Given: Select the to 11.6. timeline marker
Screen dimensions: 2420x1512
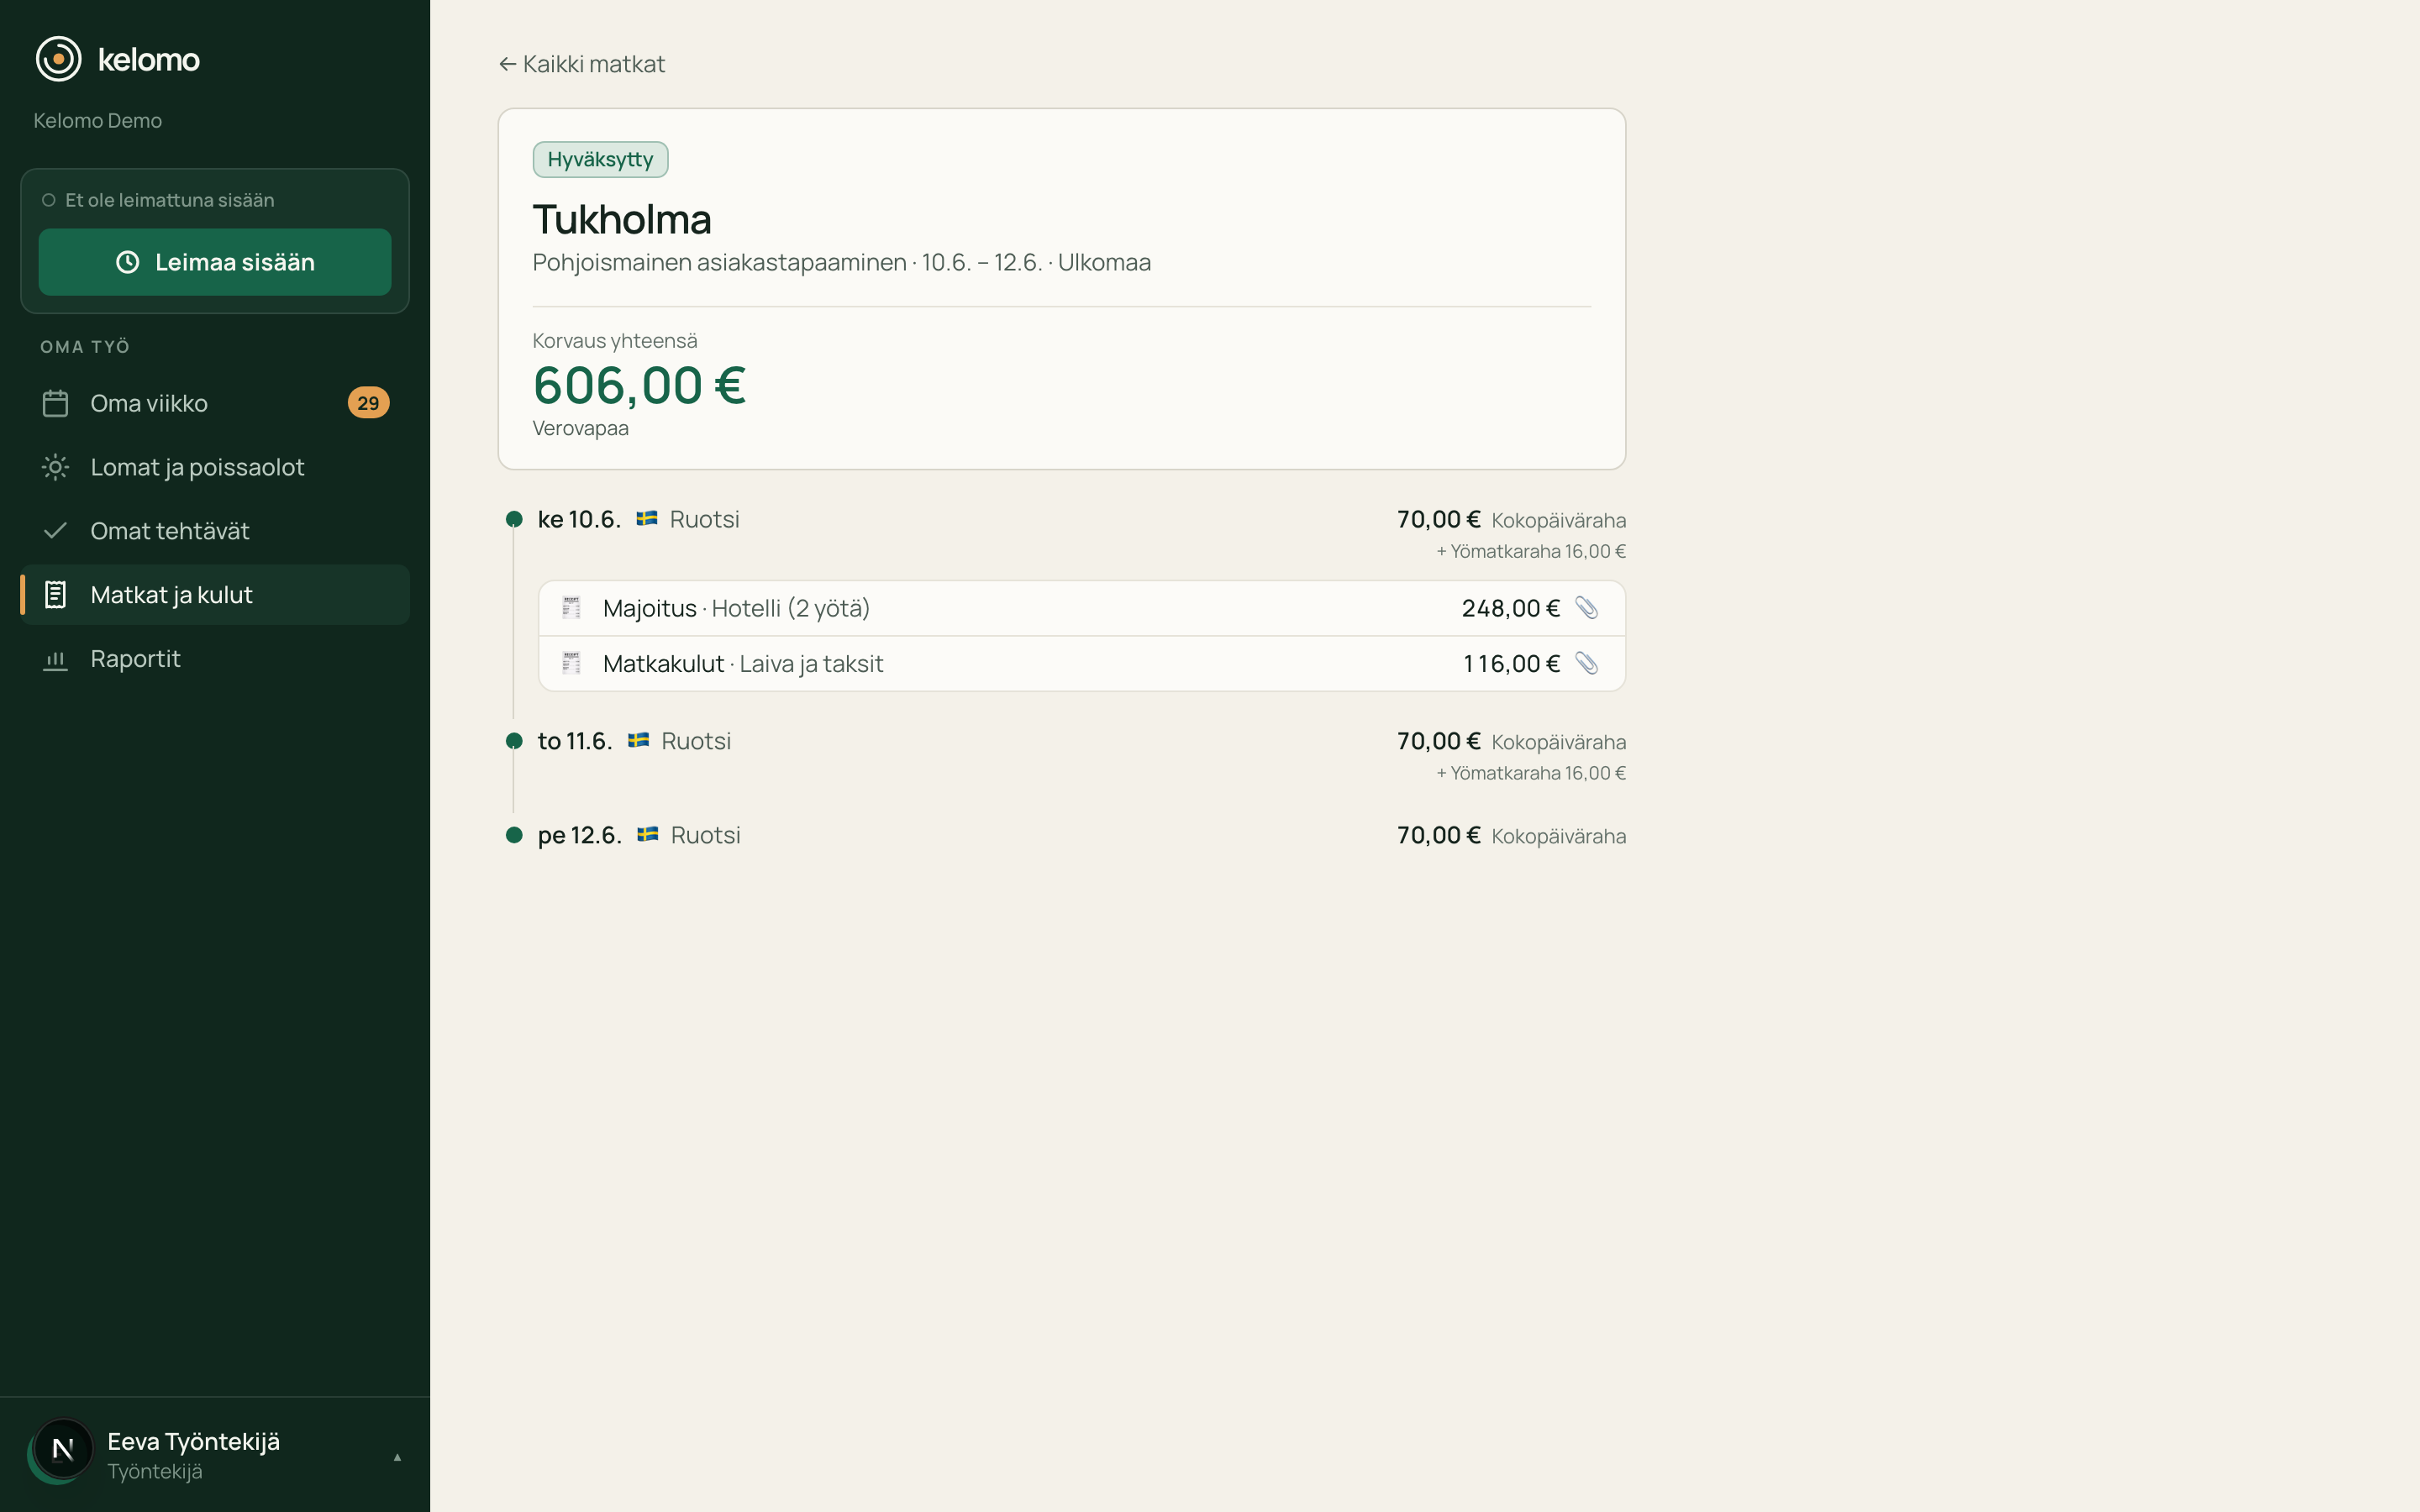Looking at the screenshot, I should [514, 741].
